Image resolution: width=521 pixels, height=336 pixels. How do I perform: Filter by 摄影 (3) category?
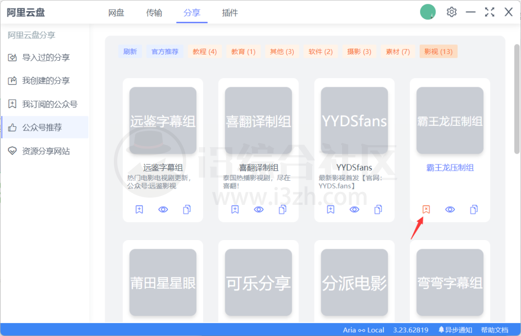[359, 52]
